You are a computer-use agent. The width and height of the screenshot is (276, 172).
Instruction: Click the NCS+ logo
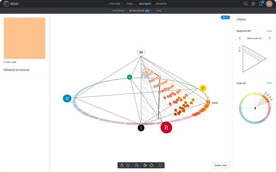coord(11,4)
